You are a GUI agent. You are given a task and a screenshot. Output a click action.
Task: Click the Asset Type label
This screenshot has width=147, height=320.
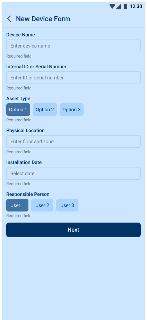coord(18,98)
